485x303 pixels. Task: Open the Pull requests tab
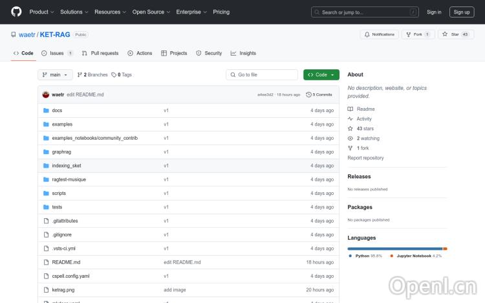(100, 53)
